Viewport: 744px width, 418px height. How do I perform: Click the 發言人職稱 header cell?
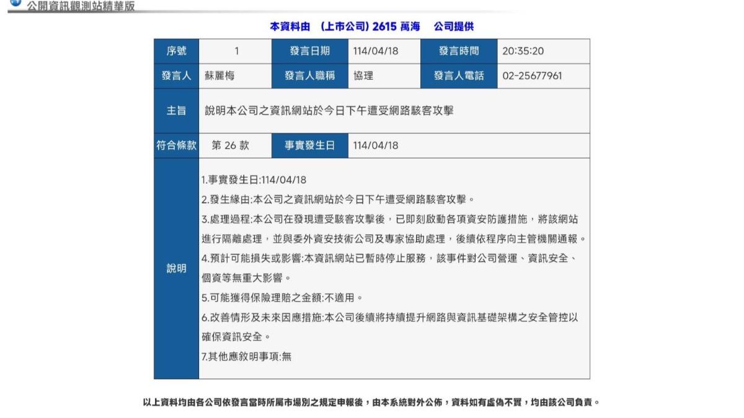click(x=310, y=76)
